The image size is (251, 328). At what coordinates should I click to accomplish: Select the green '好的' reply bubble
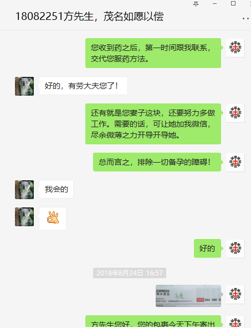point(207,248)
